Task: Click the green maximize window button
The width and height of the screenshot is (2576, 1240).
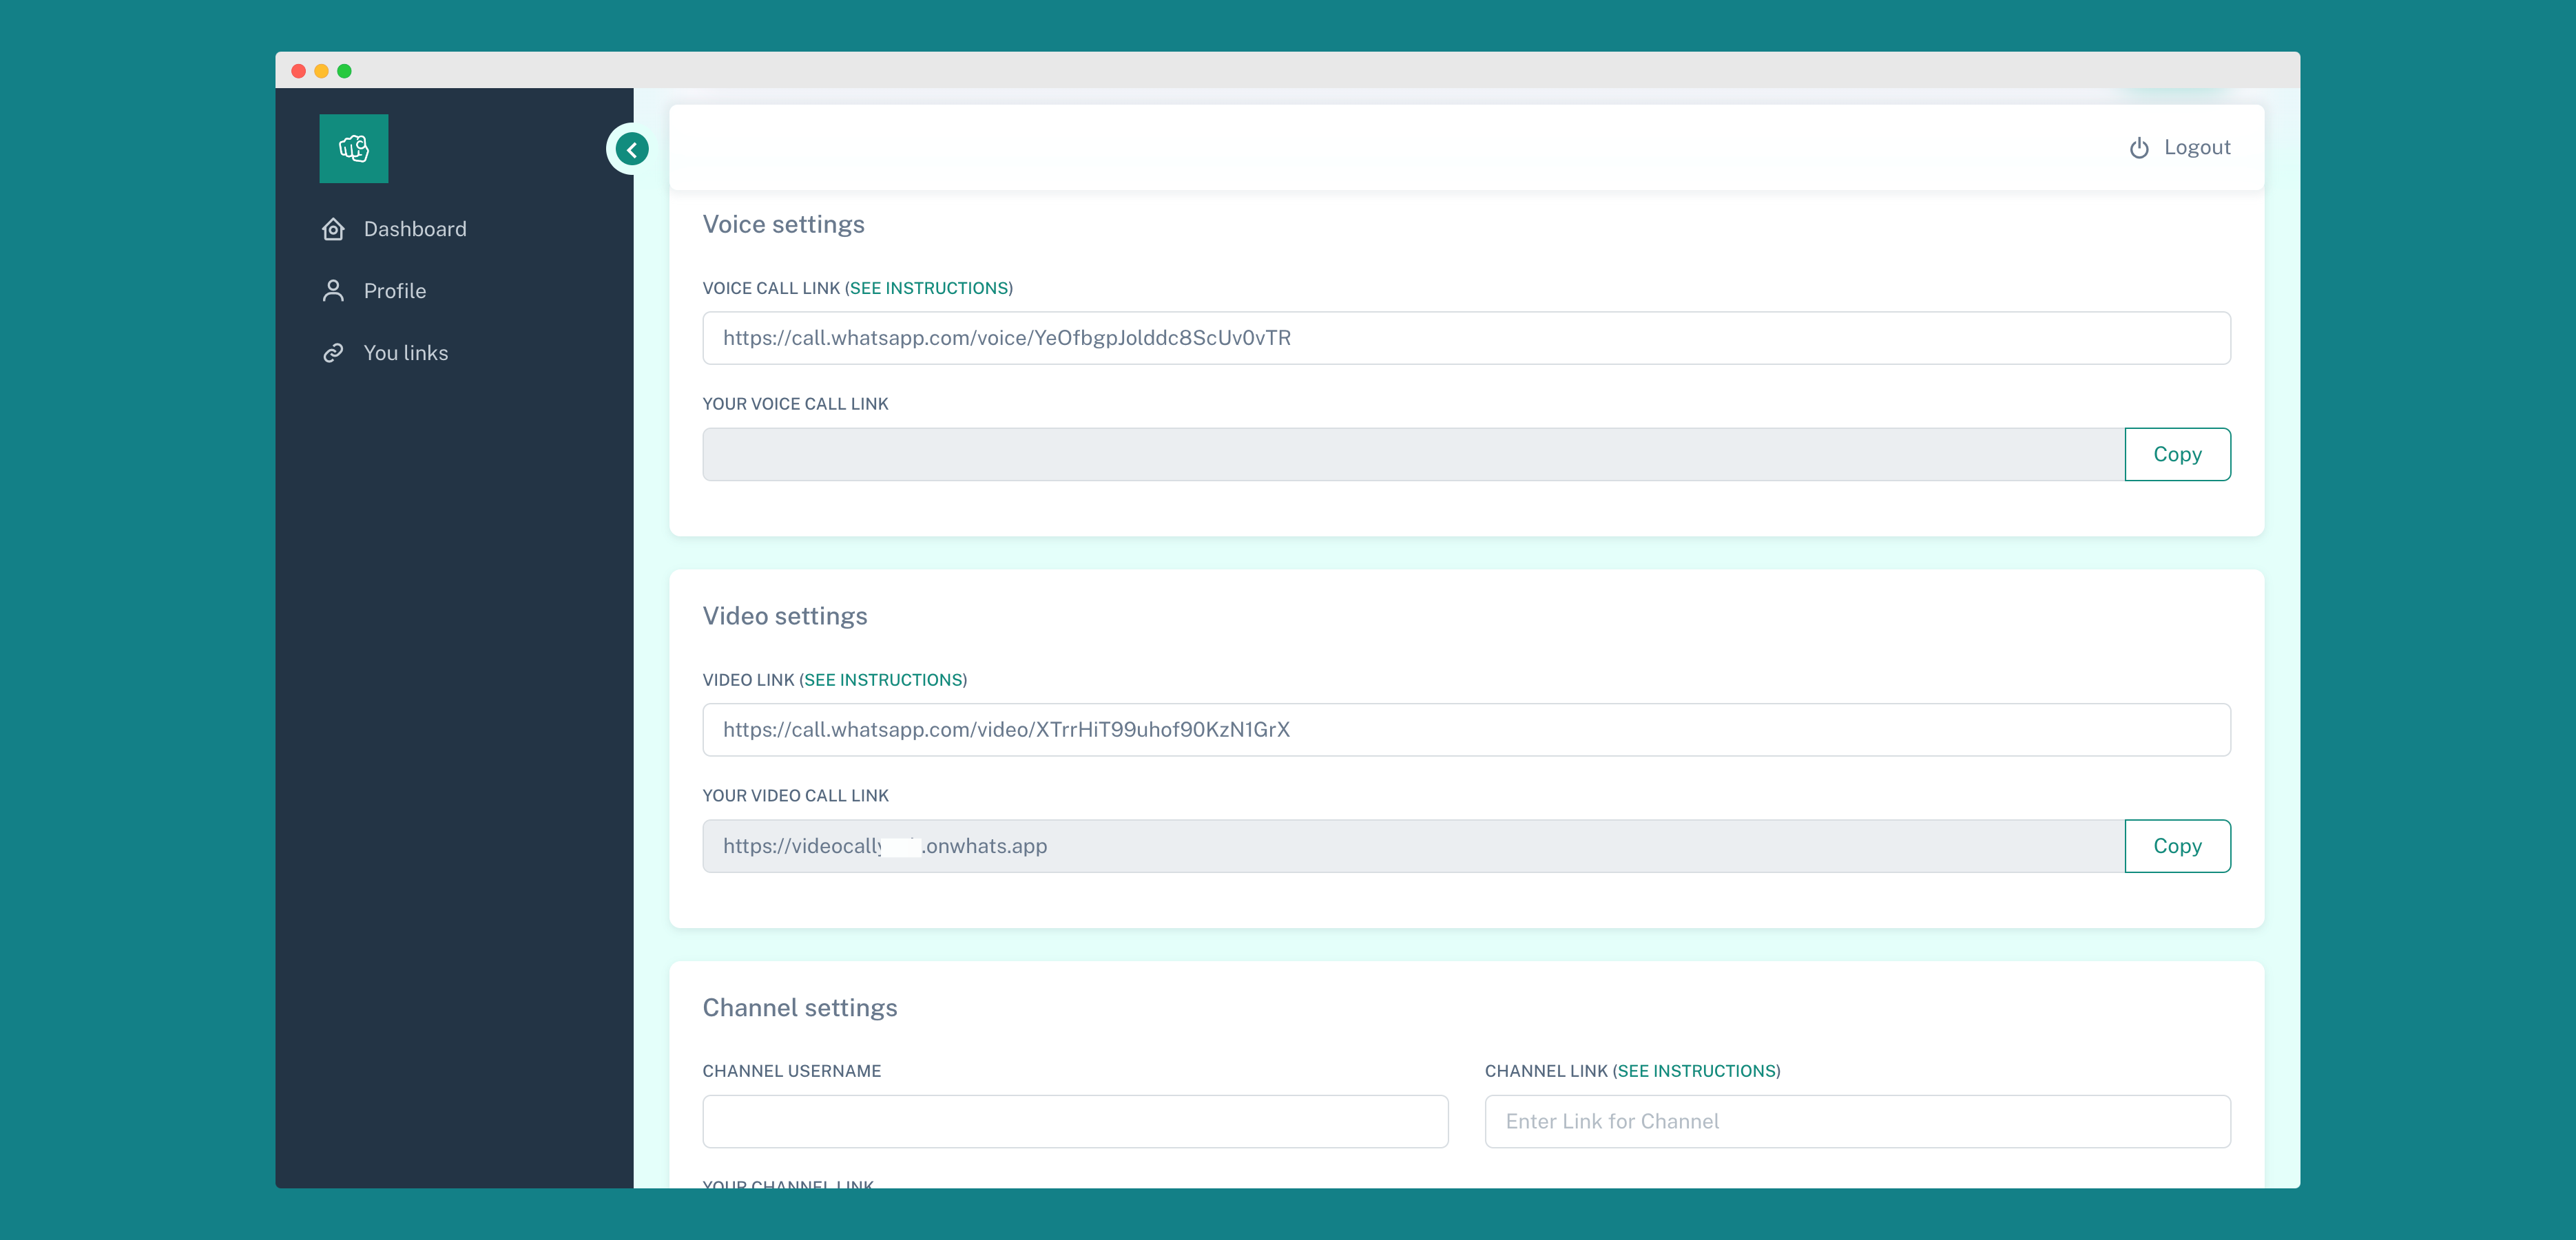Action: (344, 71)
